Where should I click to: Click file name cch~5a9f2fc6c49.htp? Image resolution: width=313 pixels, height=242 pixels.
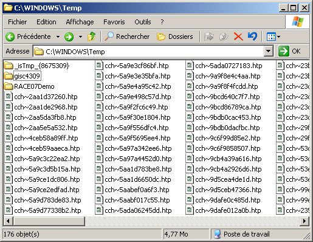coord(136,107)
